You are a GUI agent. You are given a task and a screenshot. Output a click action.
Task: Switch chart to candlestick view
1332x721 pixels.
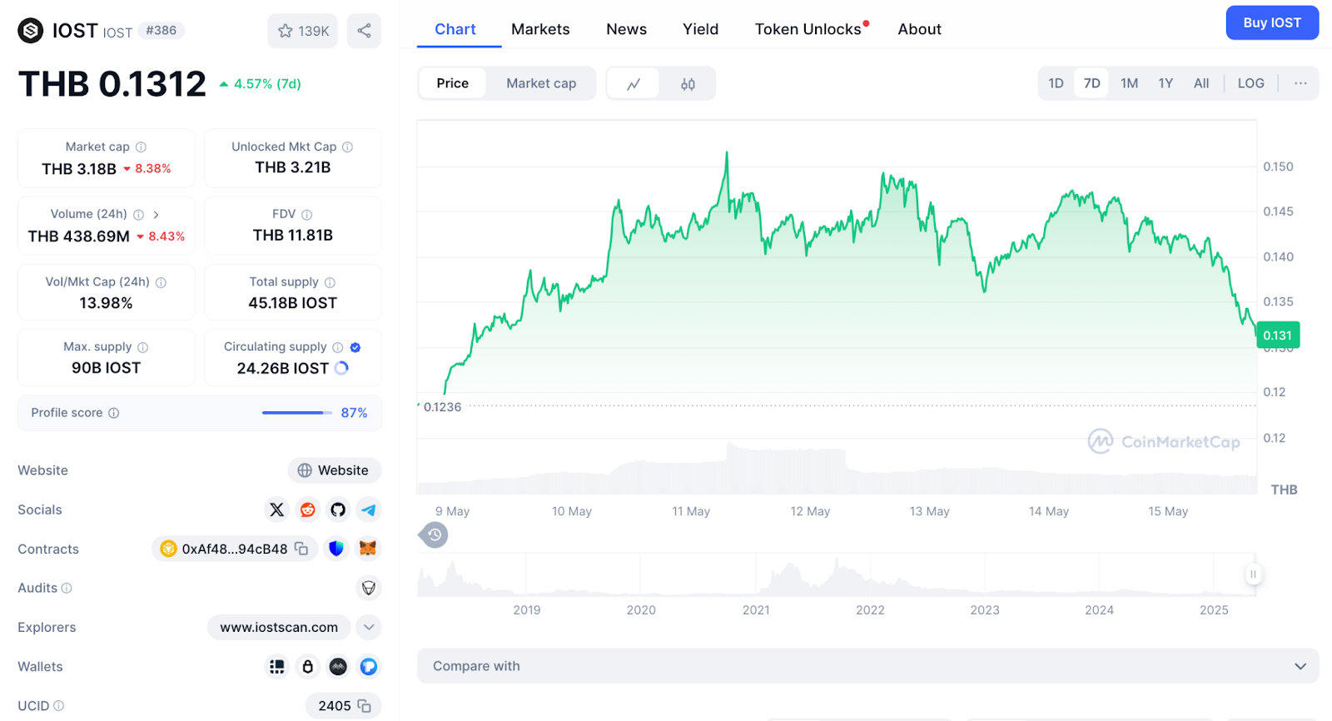pyautogui.click(x=688, y=84)
